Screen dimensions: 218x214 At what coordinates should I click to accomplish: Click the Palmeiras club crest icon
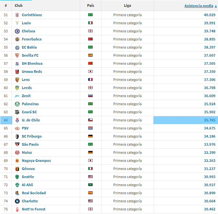(17, 104)
